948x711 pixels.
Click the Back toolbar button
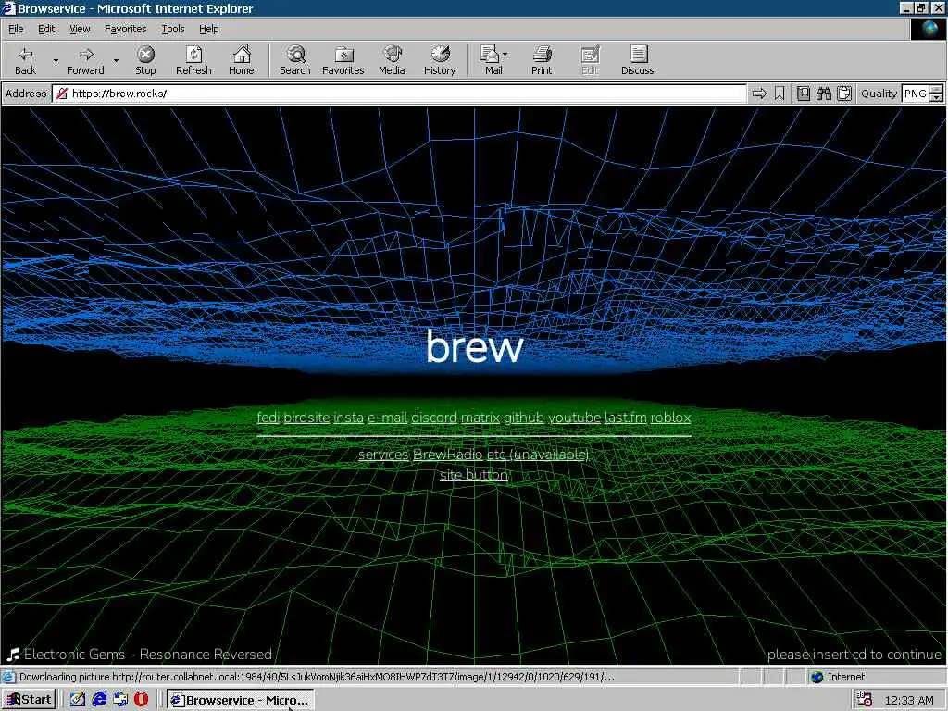click(x=25, y=60)
